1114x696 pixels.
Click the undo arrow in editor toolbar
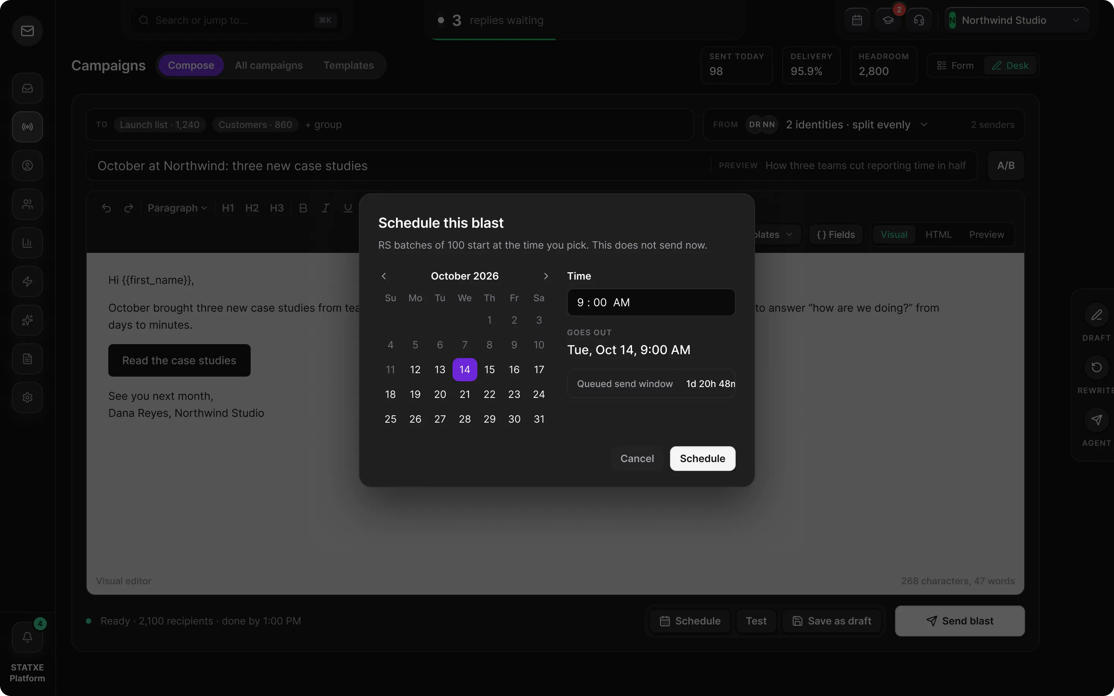pos(106,208)
